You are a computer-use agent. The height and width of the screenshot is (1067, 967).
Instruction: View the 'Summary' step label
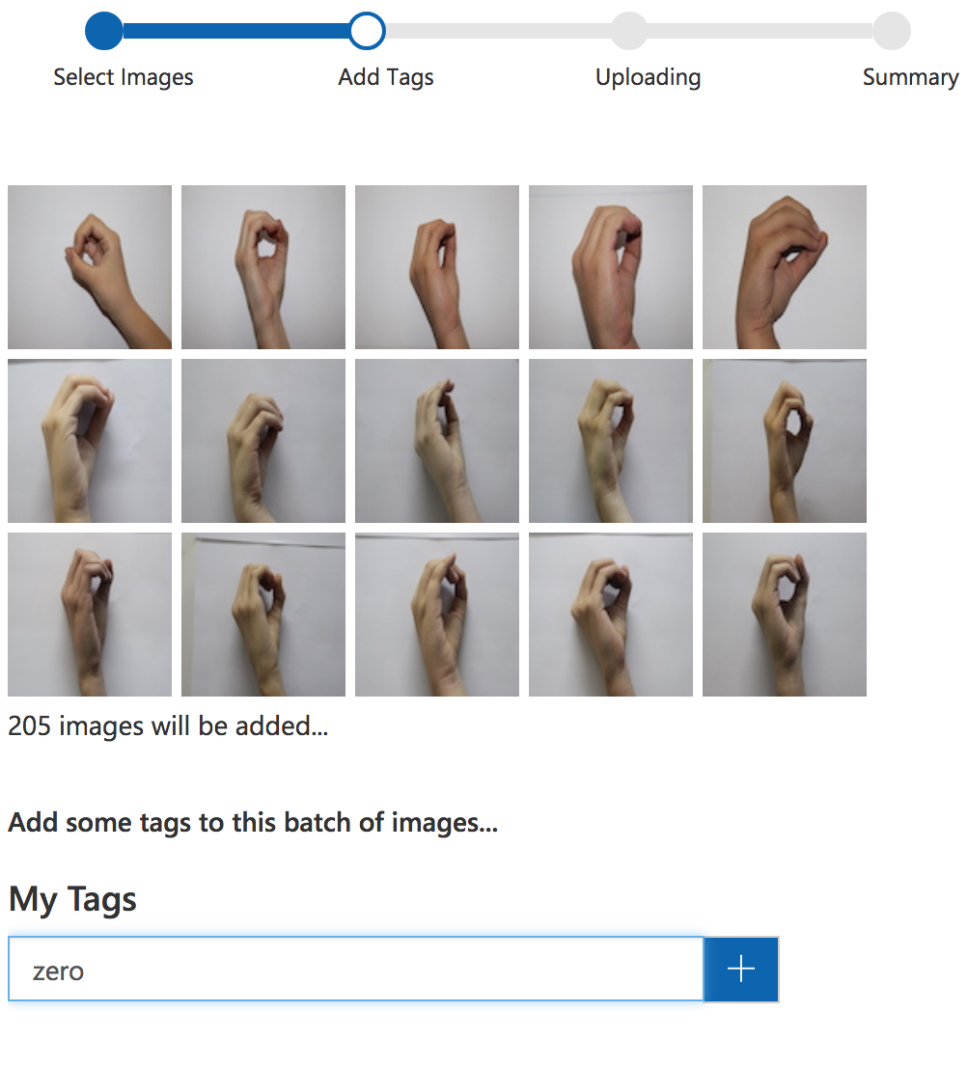coord(910,77)
